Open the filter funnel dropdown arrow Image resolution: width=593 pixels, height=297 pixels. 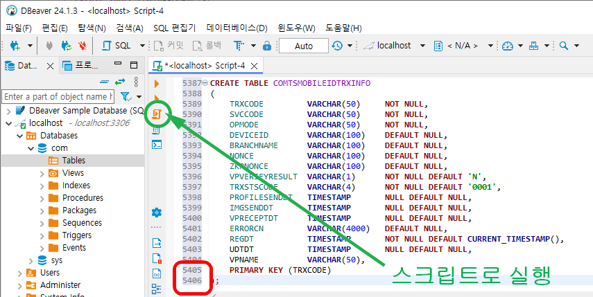[139, 97]
